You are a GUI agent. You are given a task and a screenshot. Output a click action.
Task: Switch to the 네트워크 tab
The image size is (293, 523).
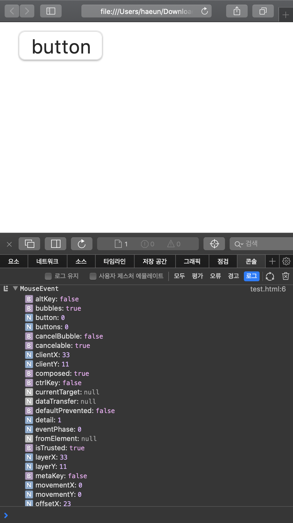click(47, 261)
